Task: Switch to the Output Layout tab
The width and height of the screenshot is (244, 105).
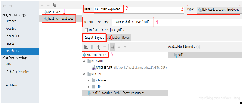Action: [94, 38]
